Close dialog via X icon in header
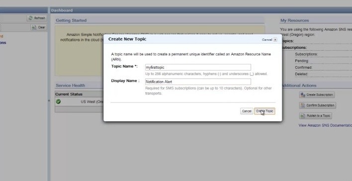Image resolution: width=352 pixels, height=181 pixels. point(275,40)
